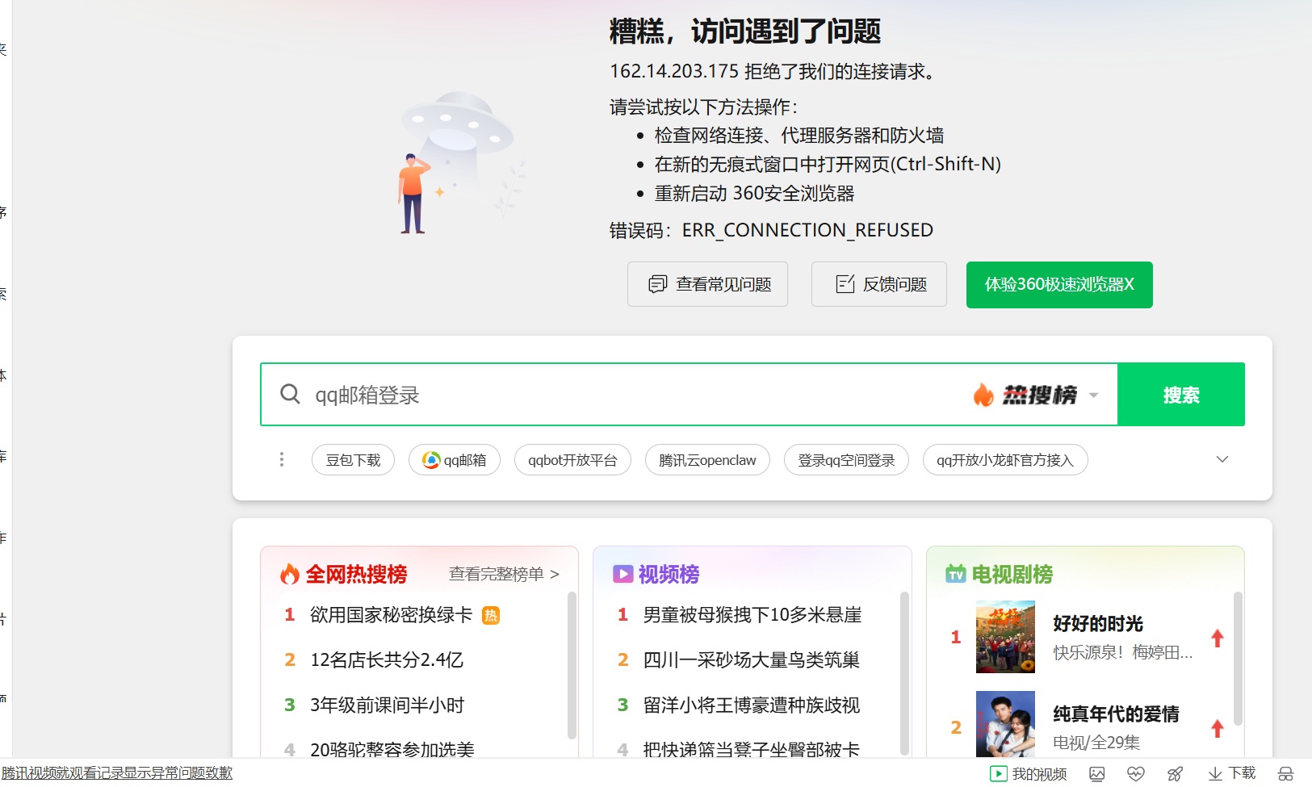Click the 电视/全29集 subtitle
Screen dimensions: 1312x787
click(x=1096, y=742)
